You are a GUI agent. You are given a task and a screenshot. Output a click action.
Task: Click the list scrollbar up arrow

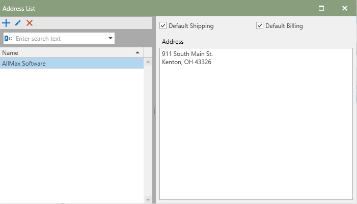148,62
